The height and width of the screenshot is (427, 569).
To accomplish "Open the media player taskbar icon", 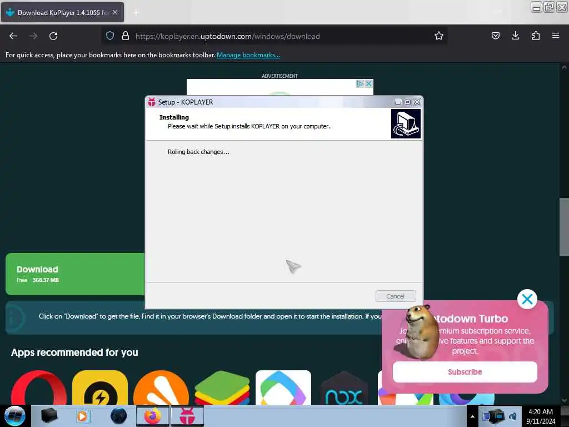I will pyautogui.click(x=82, y=416).
